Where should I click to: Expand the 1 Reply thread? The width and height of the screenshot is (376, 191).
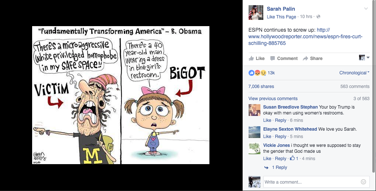click(279, 167)
